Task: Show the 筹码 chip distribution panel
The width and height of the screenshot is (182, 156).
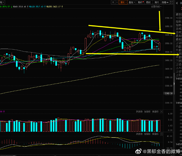Action: tap(141, 2)
